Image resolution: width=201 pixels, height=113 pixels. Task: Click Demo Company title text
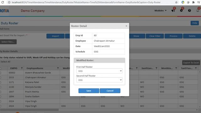(33, 11)
